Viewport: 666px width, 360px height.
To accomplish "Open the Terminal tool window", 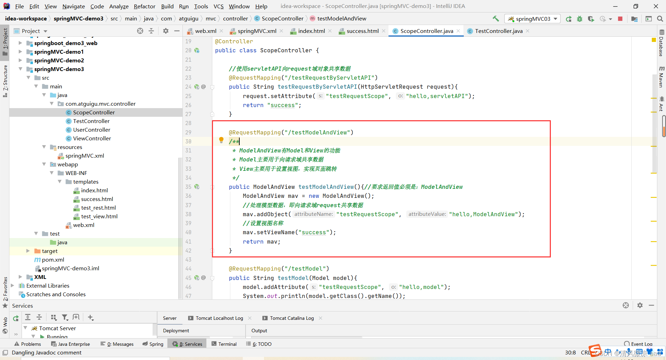I will click(x=224, y=344).
